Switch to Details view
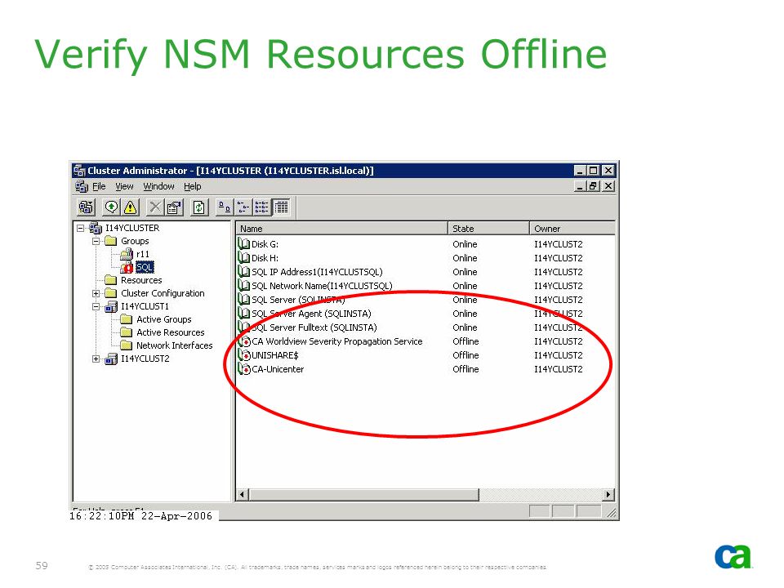The height and width of the screenshot is (588, 784). click(x=281, y=207)
